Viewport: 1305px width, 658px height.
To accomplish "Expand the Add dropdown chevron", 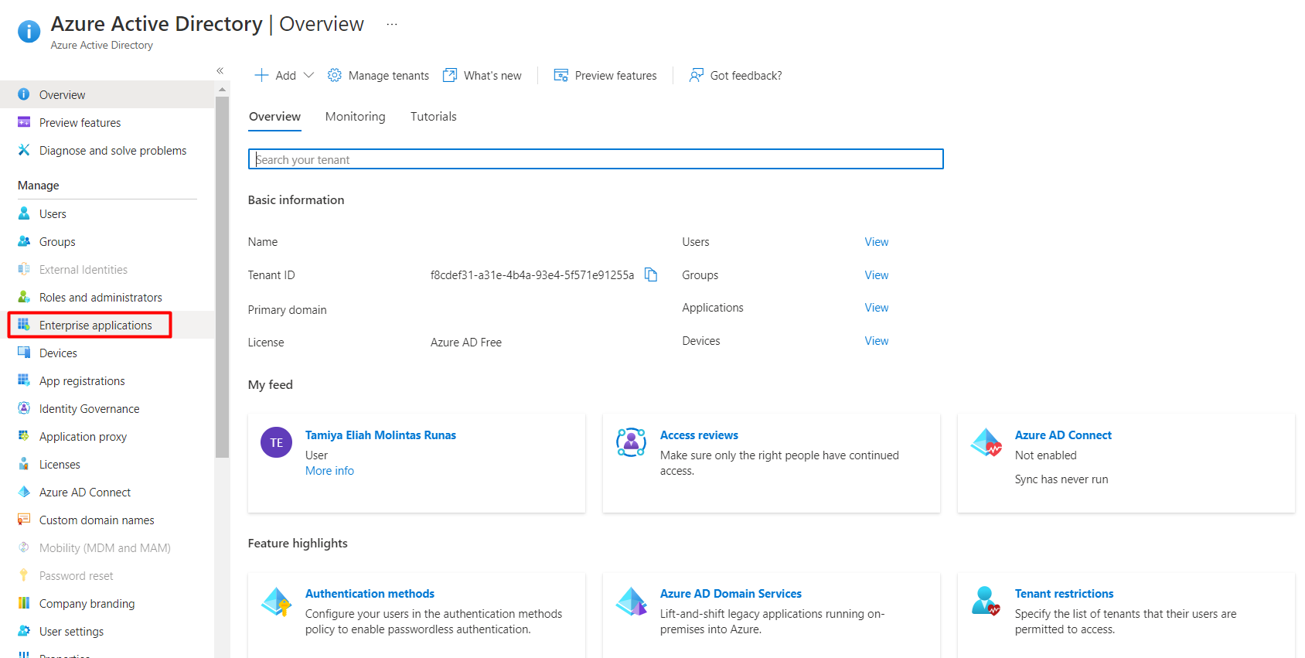I will tap(309, 75).
